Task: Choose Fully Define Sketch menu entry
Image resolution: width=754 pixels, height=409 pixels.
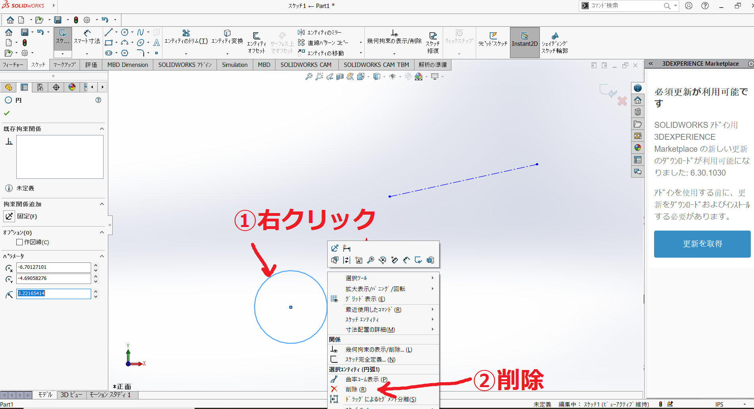Action: (x=383, y=359)
